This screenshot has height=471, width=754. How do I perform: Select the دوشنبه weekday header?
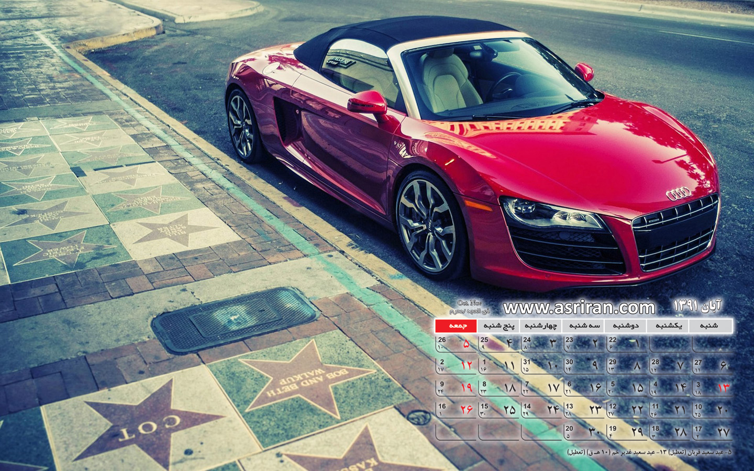click(626, 326)
